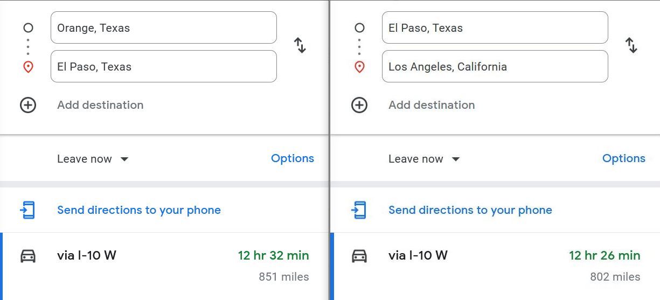Select the 12 hr 26 min route

pos(495,266)
